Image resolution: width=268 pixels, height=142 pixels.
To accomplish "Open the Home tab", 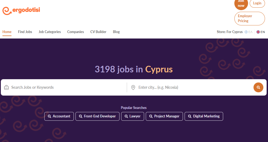I will tap(7, 32).
